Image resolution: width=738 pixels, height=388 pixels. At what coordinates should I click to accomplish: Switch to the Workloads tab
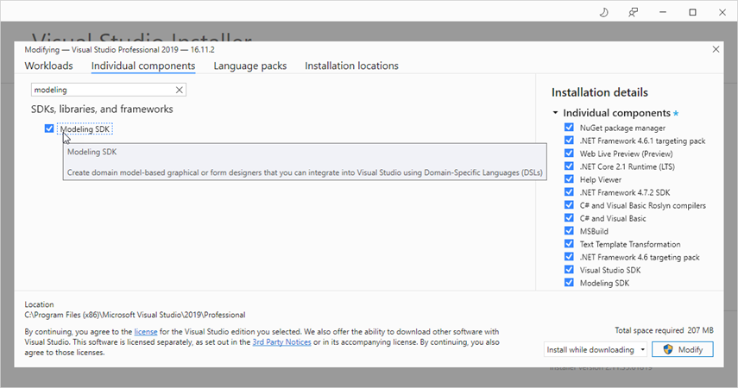48,66
